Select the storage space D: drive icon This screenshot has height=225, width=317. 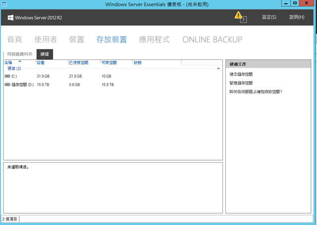pyautogui.click(x=7, y=85)
